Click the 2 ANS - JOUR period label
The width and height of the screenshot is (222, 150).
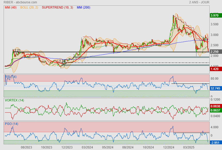click(x=199, y=2)
